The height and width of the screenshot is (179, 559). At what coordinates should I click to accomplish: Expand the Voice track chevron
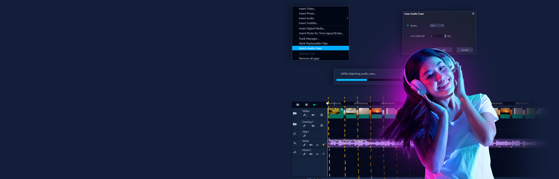[317, 145]
